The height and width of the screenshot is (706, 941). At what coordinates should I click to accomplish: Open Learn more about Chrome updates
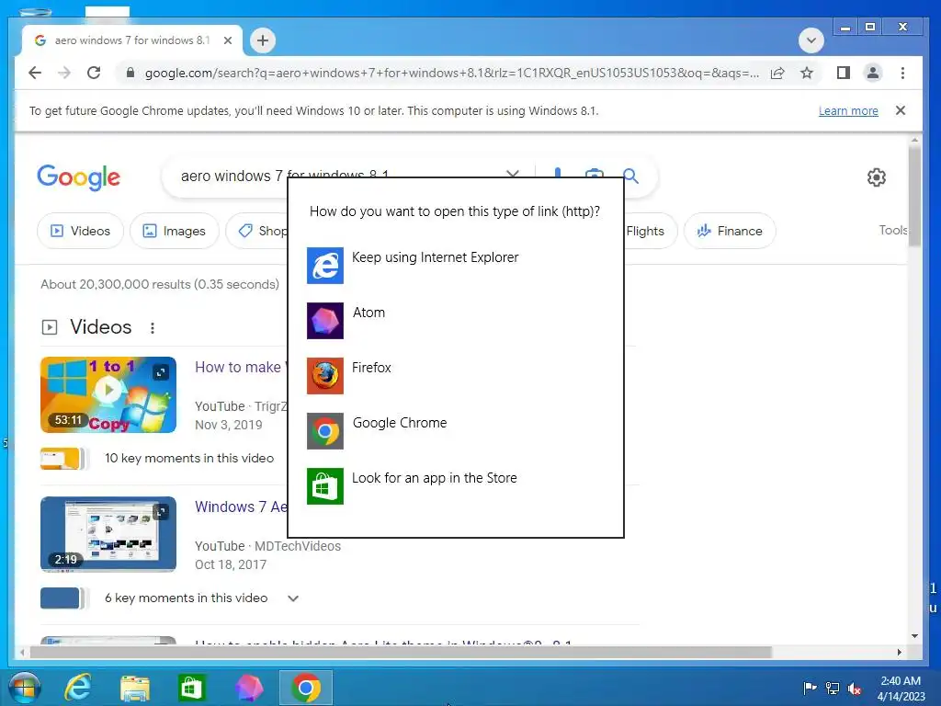pos(848,110)
